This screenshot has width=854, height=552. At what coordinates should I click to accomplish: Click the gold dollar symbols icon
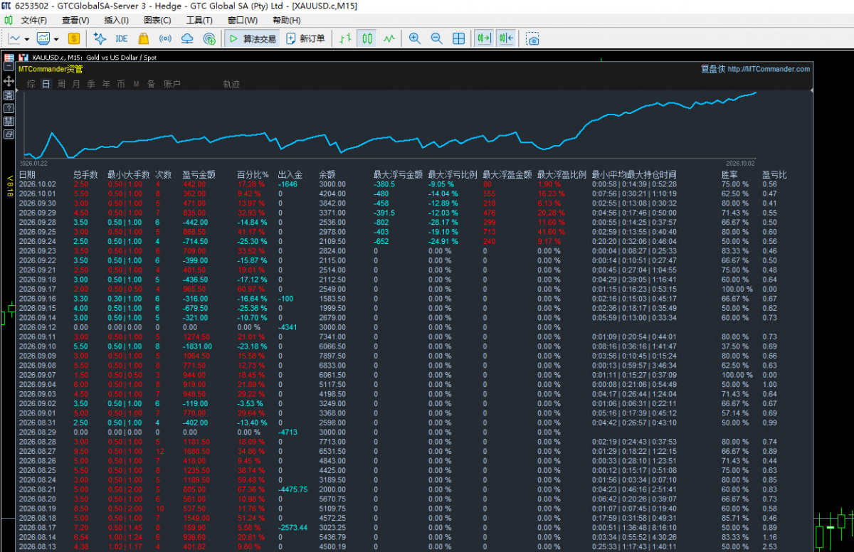point(74,38)
